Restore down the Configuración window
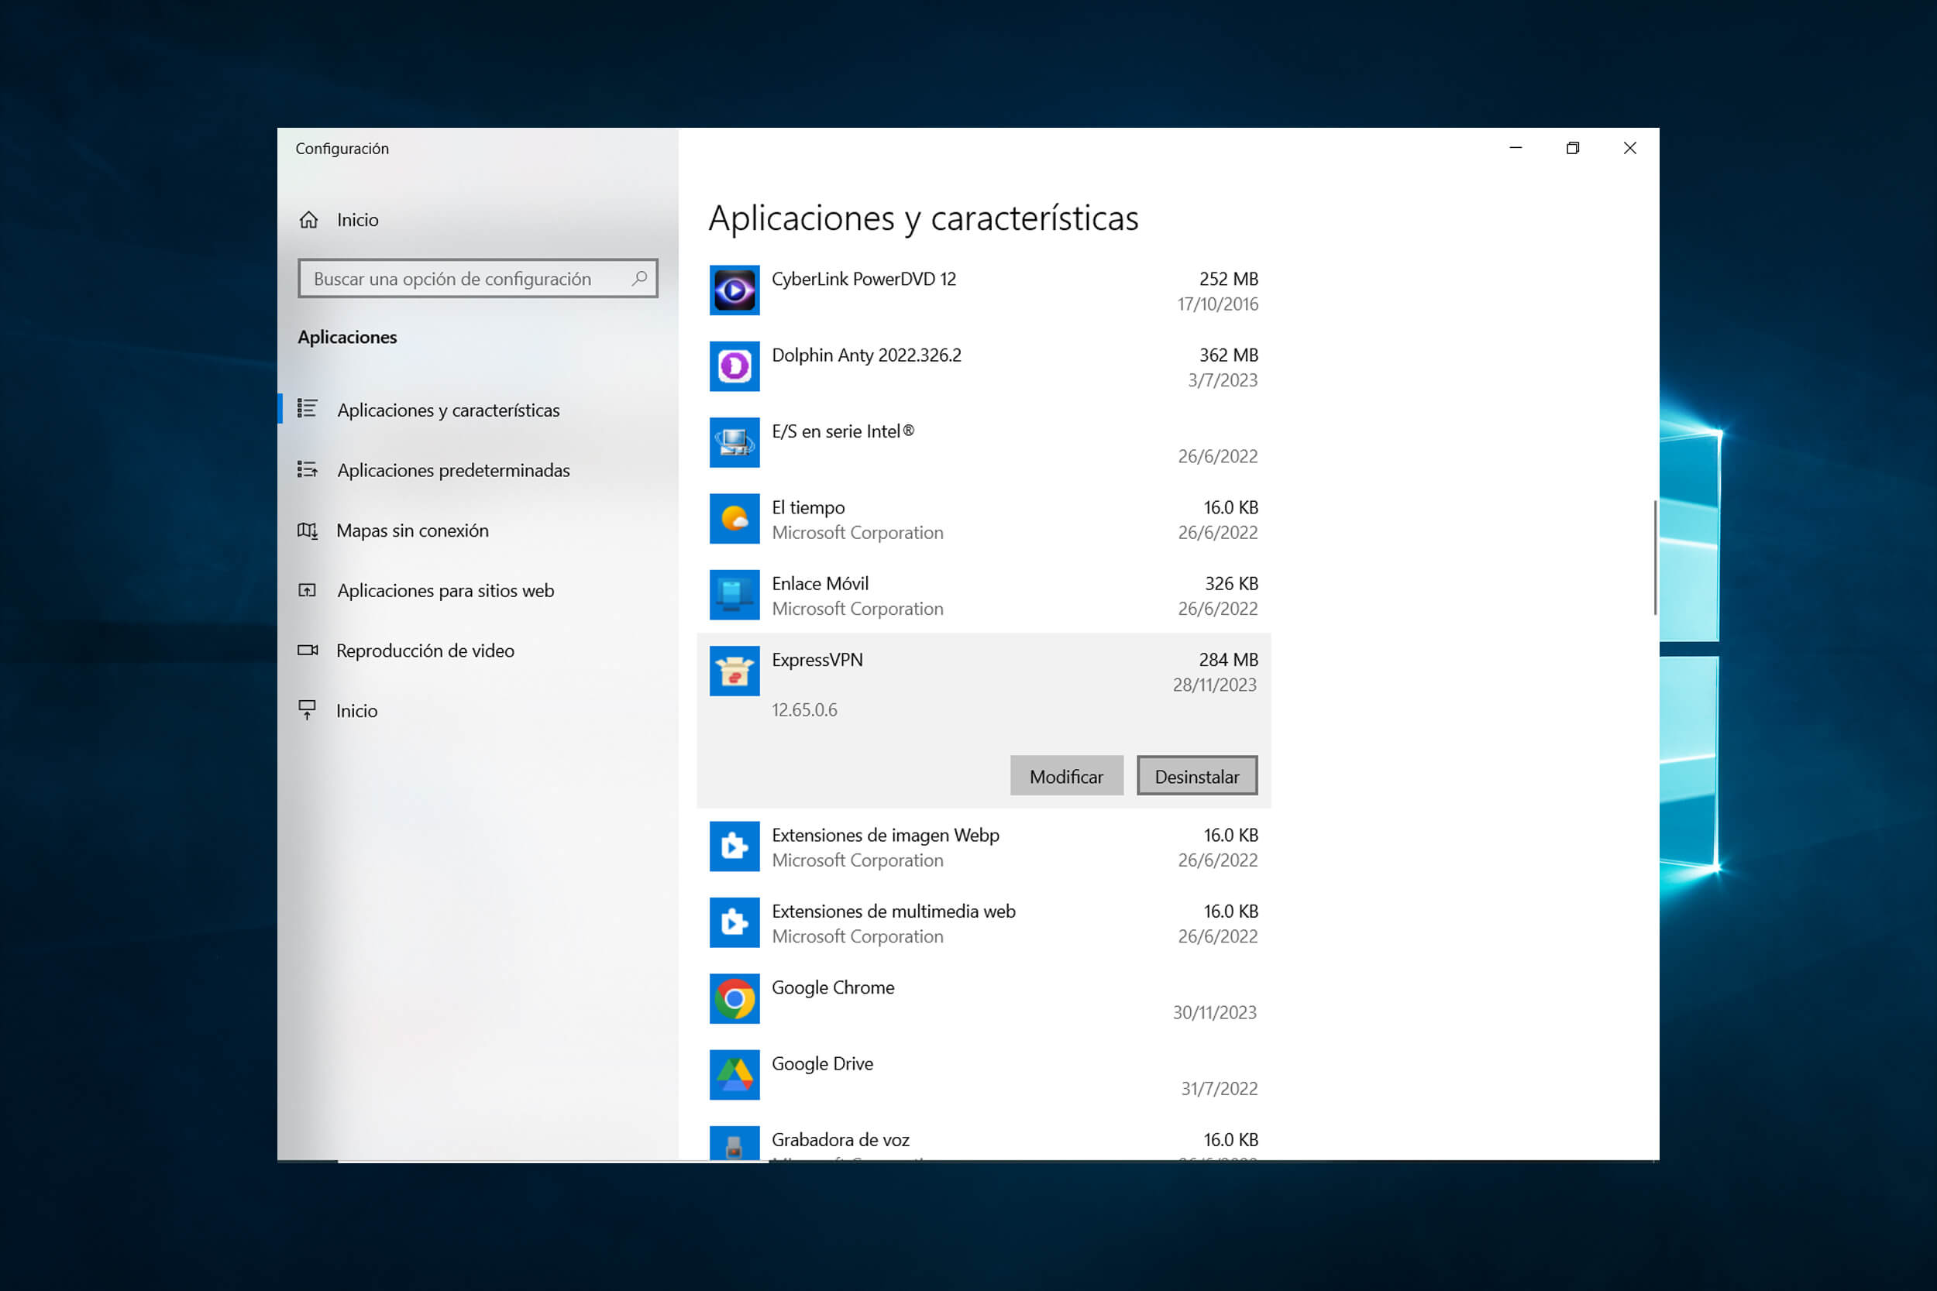This screenshot has width=1937, height=1291. coord(1573,148)
